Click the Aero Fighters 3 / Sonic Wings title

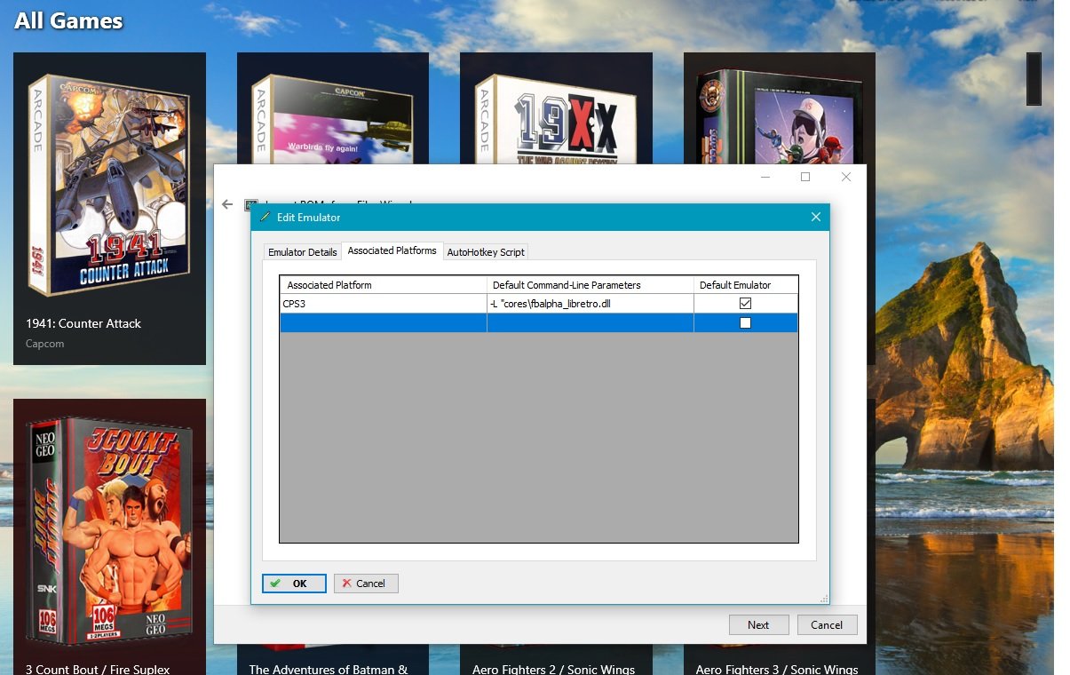[777, 669]
